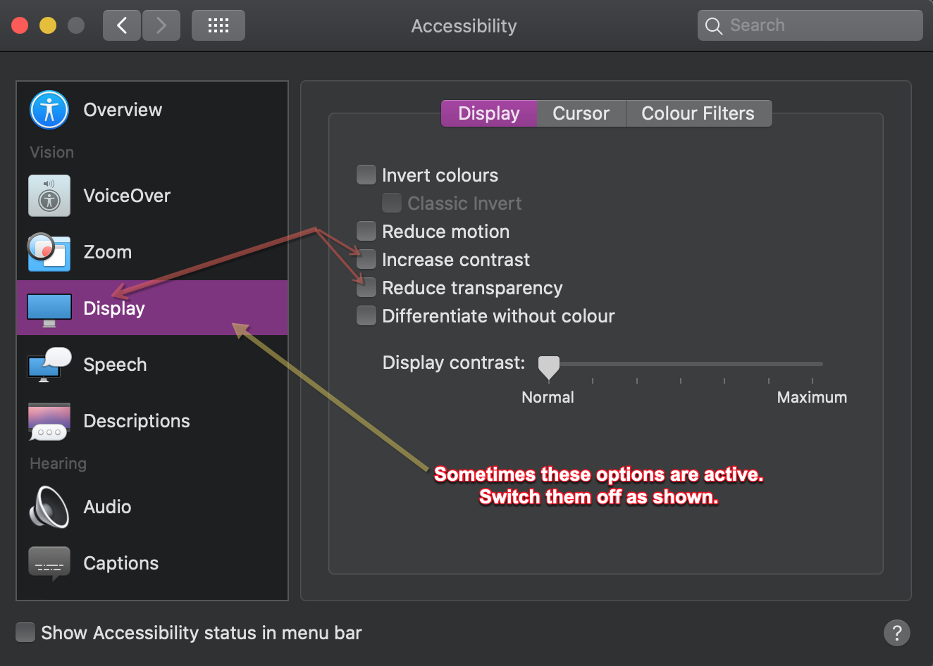
Task: Click the Search field
Action: (810, 26)
